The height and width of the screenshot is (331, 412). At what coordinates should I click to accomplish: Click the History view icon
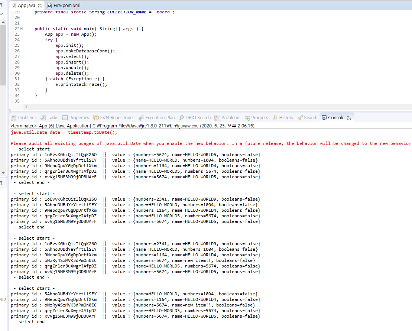click(275, 118)
